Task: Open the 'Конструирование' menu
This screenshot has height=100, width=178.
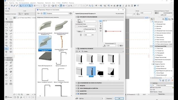Action: point(24,3)
